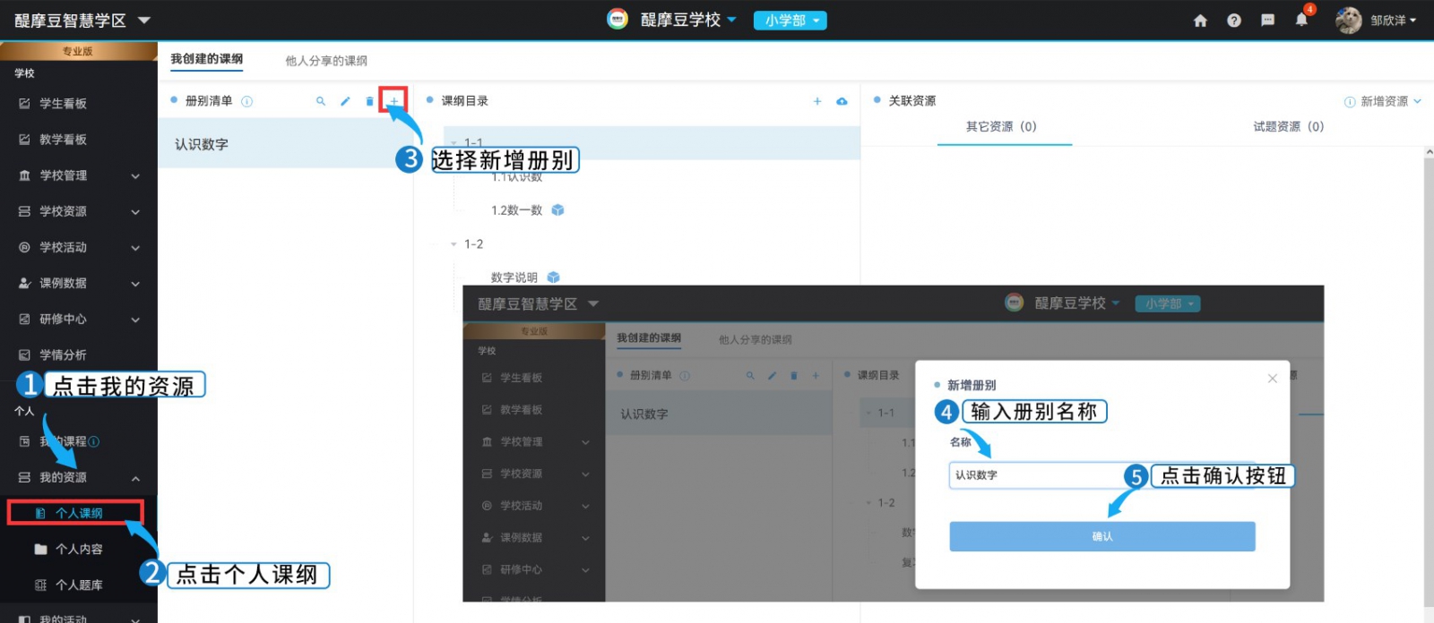Click the home icon in top bar

(1200, 21)
